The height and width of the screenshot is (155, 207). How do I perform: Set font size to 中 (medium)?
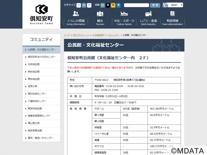[x=84, y=5]
